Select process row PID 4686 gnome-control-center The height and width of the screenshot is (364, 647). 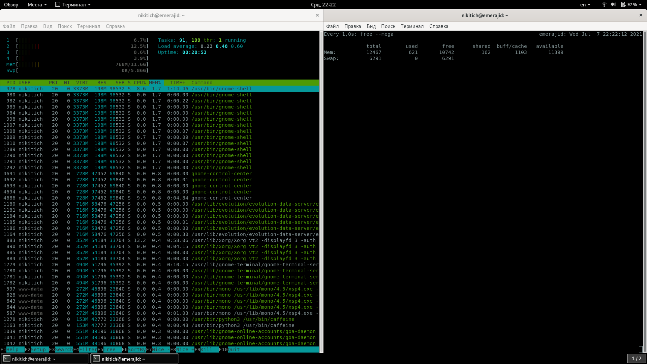tap(159, 198)
